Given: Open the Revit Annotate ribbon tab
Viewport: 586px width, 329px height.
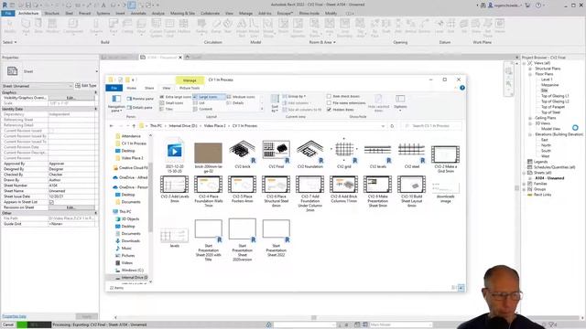Looking at the screenshot, I should pos(138,14).
